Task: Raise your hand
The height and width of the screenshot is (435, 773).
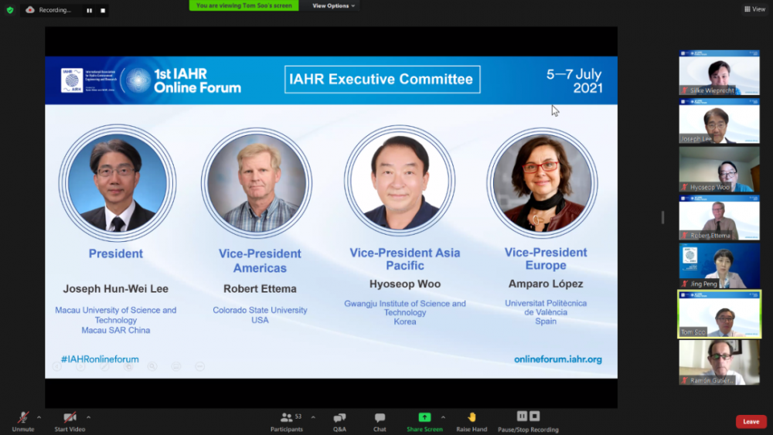Action: tap(472, 422)
